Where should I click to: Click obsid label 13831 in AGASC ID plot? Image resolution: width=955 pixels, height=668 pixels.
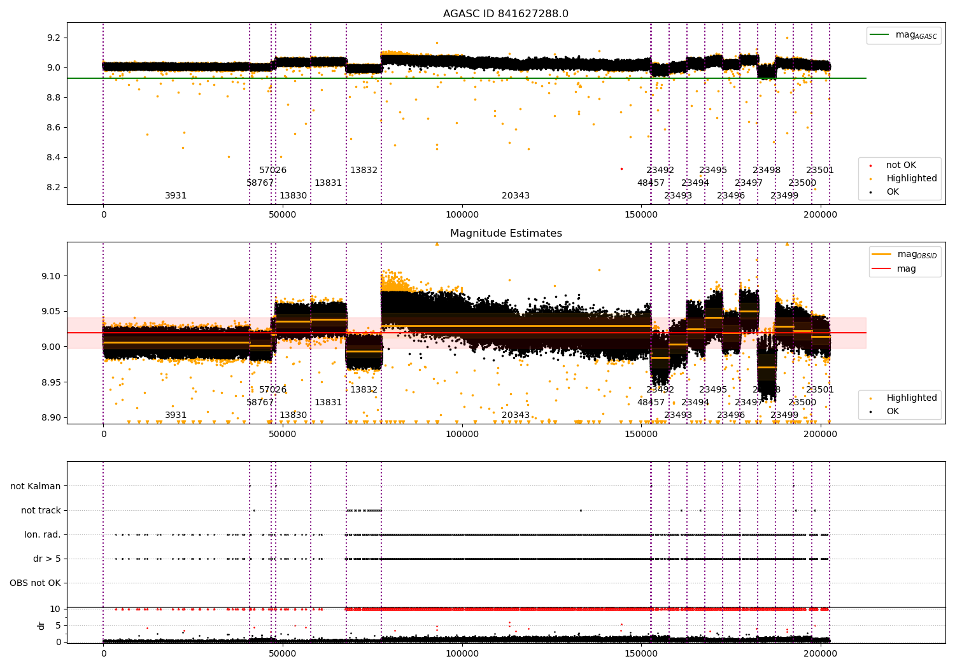tap(328, 183)
